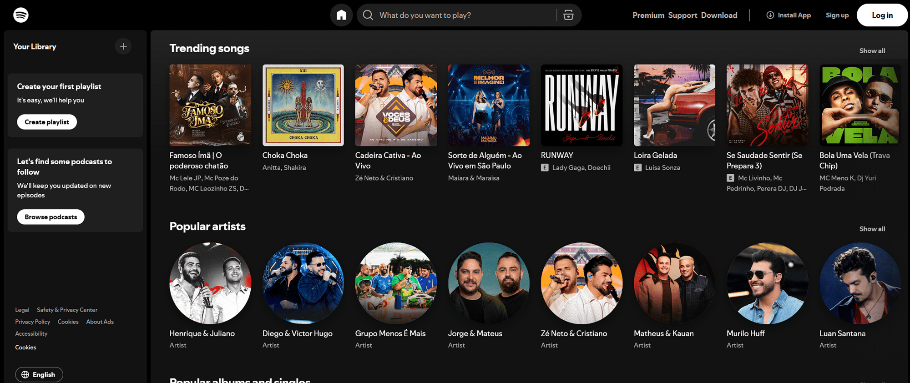Open Zé Neto & Cristiano artist photo
The height and width of the screenshot is (383, 910).
(x=581, y=283)
